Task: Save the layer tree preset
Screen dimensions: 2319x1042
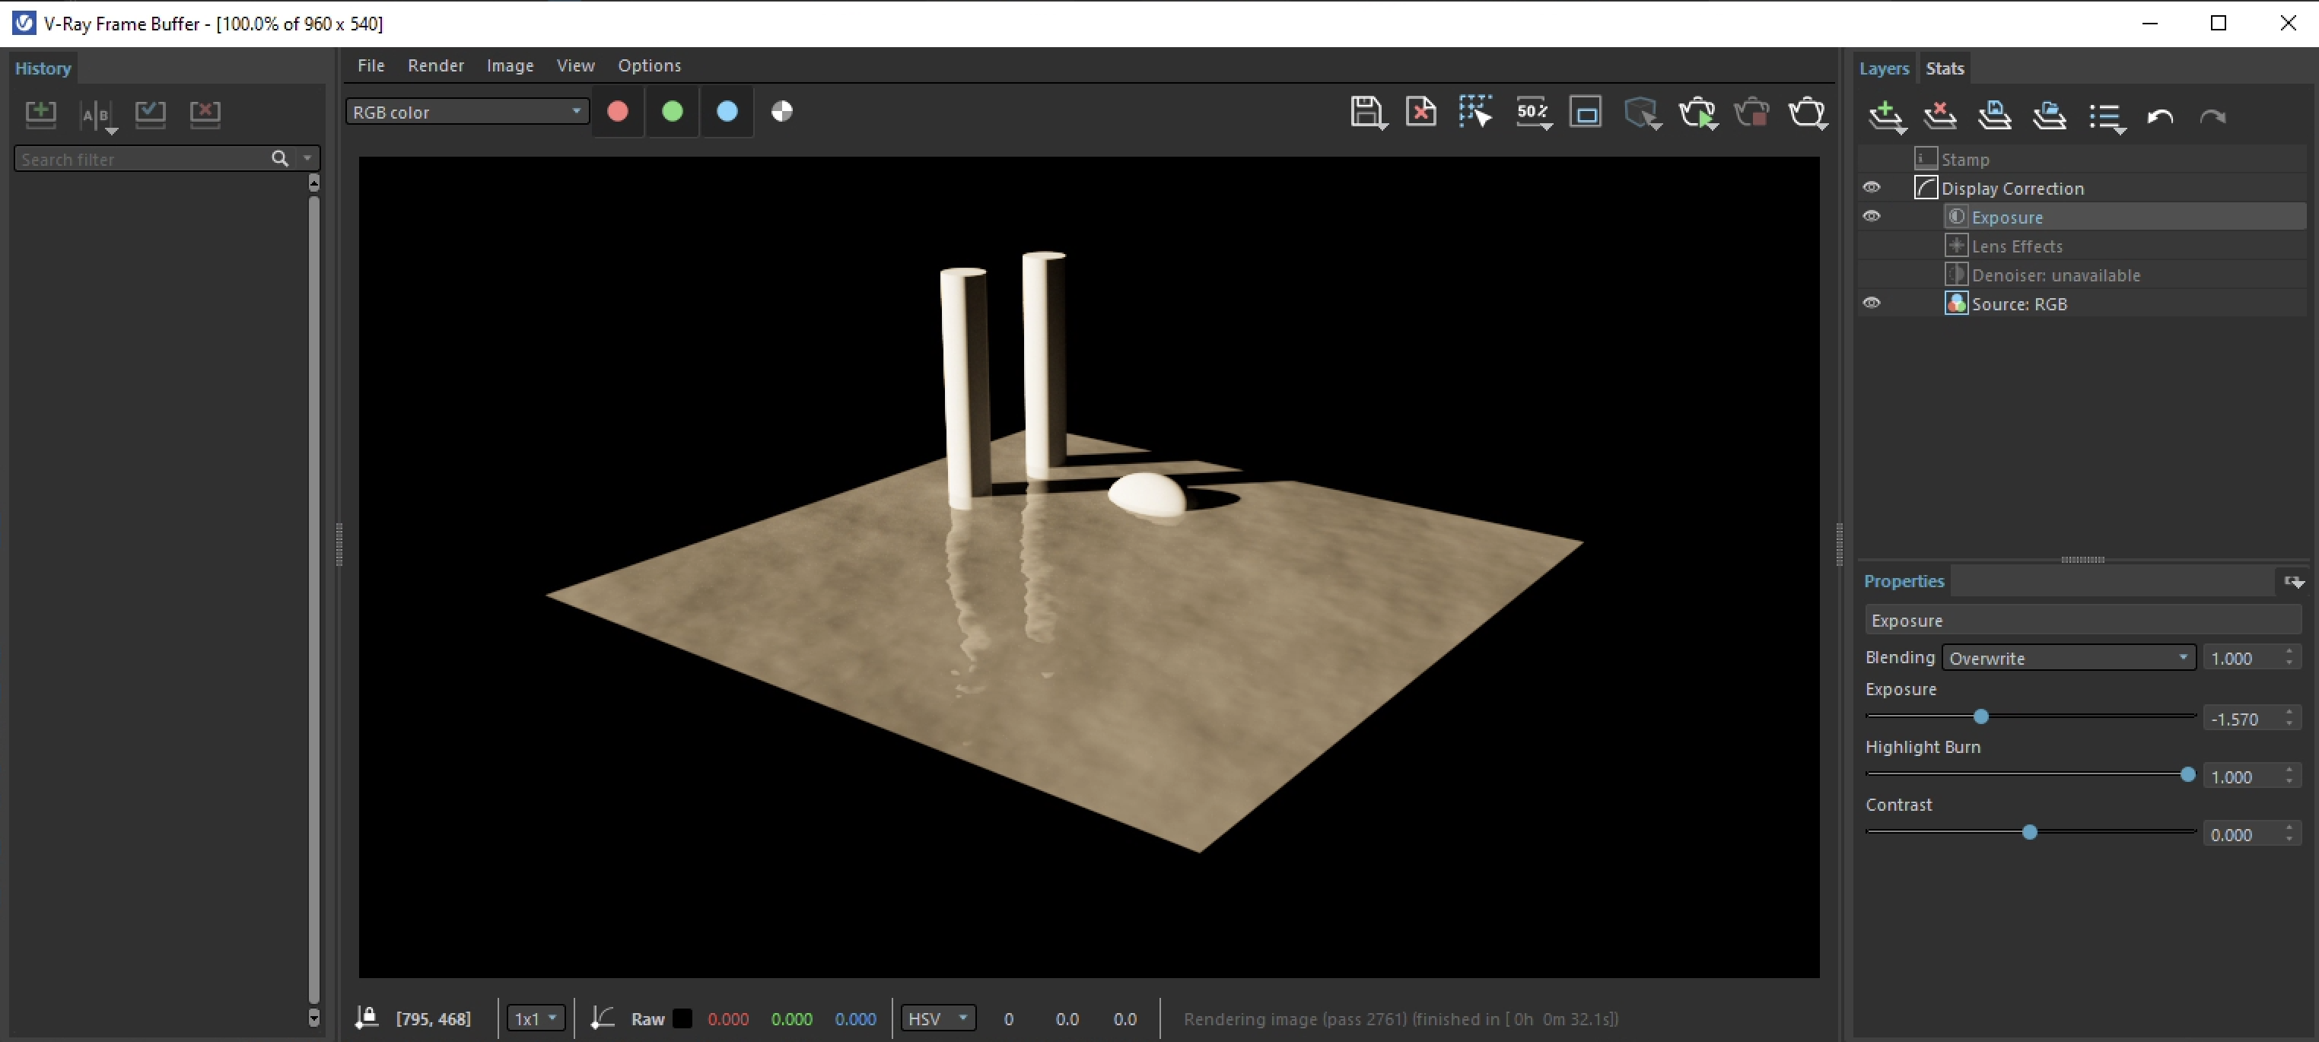Action: point(1996,115)
